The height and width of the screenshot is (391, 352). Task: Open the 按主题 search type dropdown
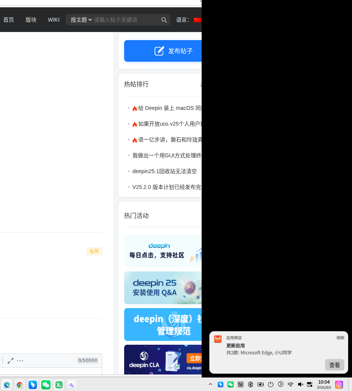pos(81,20)
